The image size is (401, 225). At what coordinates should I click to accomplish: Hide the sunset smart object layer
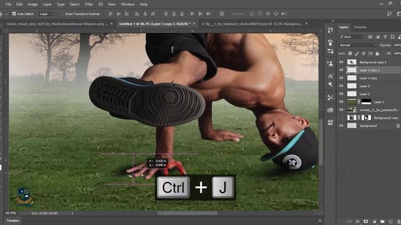coord(341,110)
